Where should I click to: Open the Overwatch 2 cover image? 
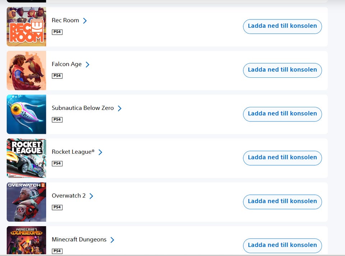26,202
